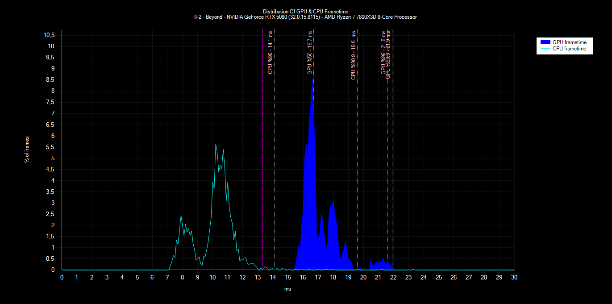Click the CPU %99.9 - 19.6 ms marker label
Viewport: 612px width, 304px height.
[x=354, y=55]
